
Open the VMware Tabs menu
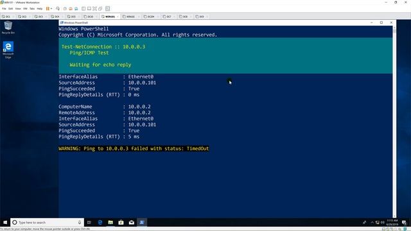(x=32, y=8)
